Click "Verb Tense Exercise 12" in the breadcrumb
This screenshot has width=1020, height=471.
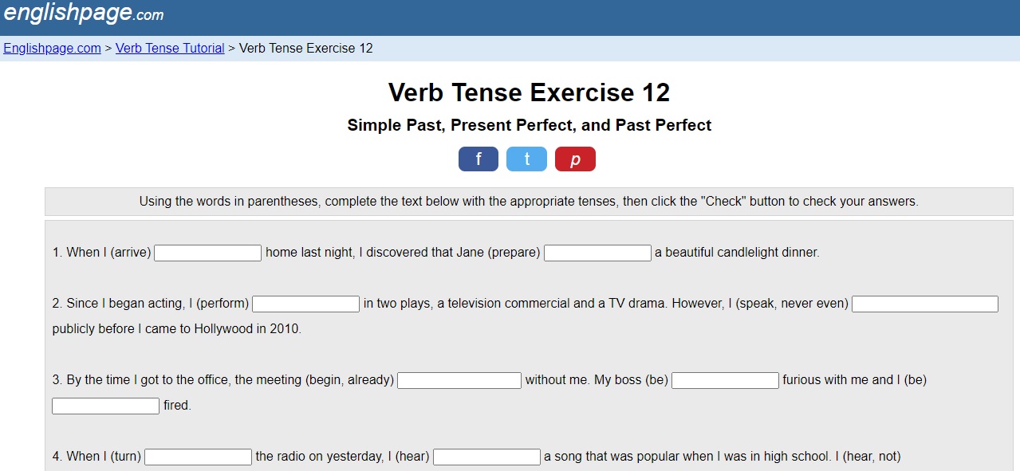pos(305,48)
